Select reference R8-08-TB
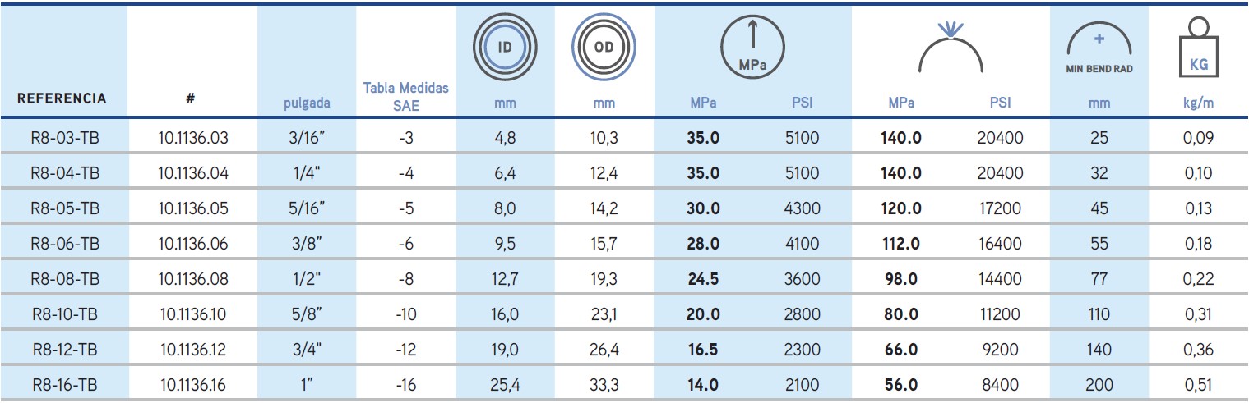The image size is (1249, 403). tap(64, 279)
